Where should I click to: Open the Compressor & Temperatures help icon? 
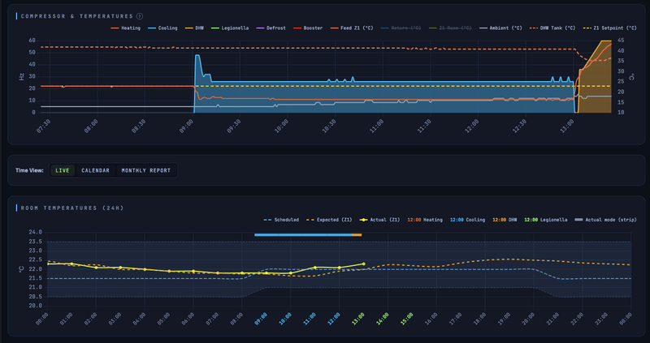click(140, 16)
